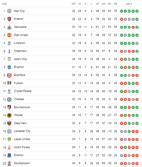Click the Last 5 column header
This screenshot has width=142, height=167.
click(x=129, y=4)
